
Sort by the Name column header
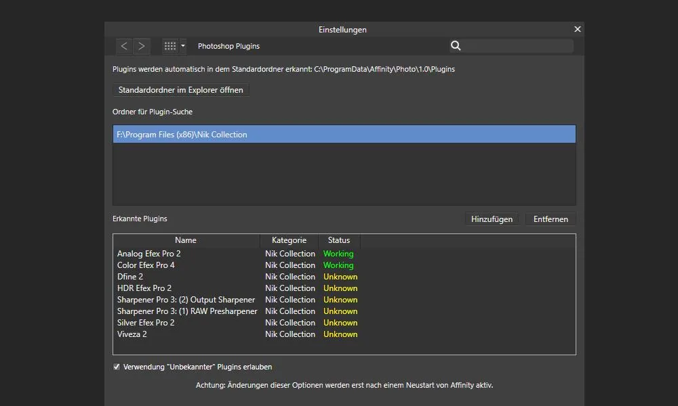(186, 240)
